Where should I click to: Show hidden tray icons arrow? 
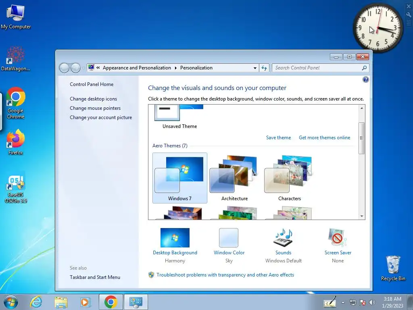click(x=343, y=303)
